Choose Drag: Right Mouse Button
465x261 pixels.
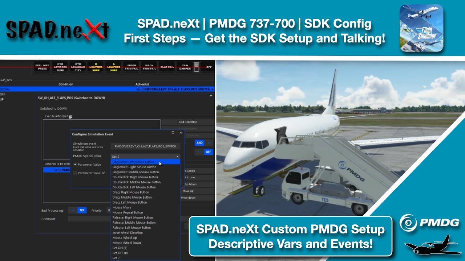(145, 192)
